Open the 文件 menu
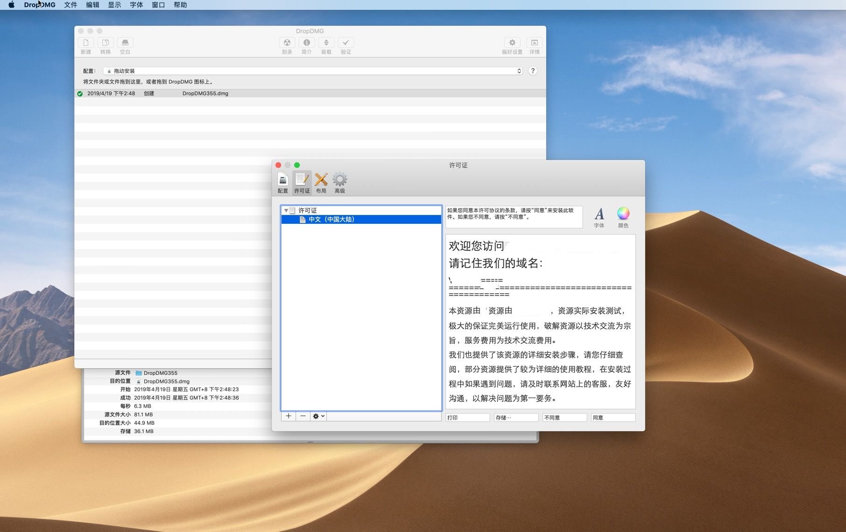This screenshot has width=846, height=532. coord(70,5)
